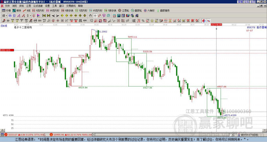Click the 日K线 label

(4, 26)
